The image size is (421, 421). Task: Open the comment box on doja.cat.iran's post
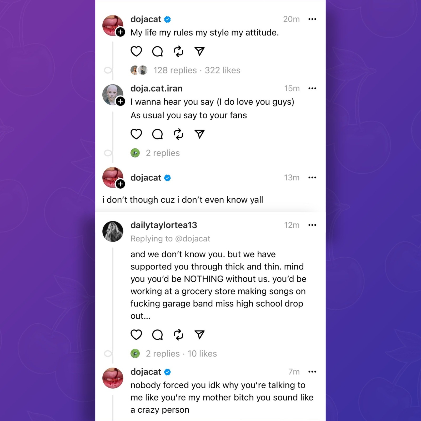pyautogui.click(x=157, y=134)
